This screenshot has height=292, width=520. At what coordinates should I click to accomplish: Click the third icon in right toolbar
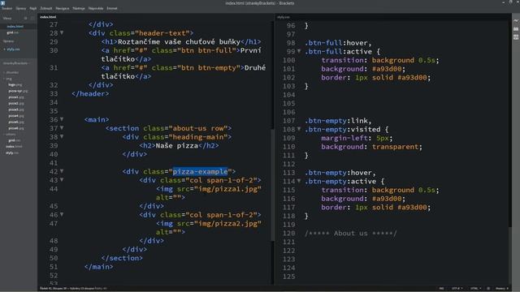pos(516,37)
